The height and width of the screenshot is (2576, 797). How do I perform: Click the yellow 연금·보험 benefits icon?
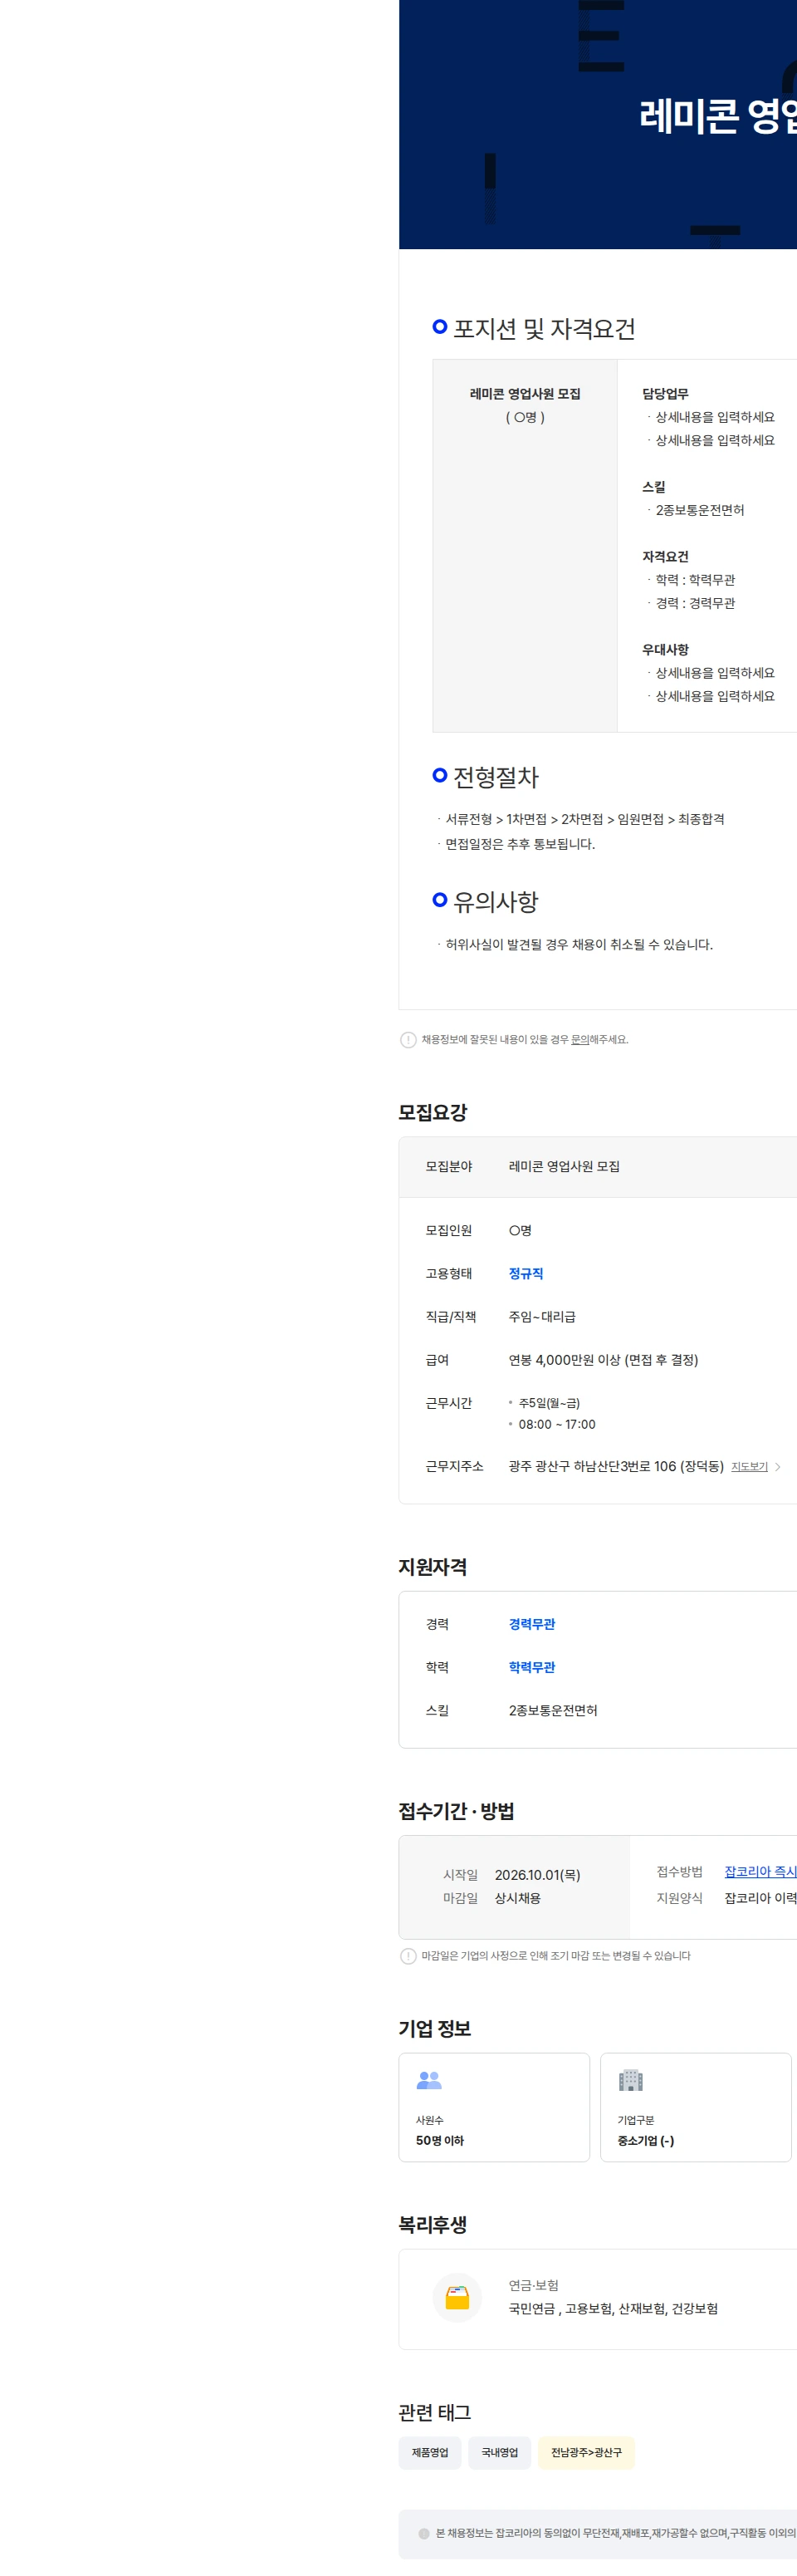coord(457,2298)
